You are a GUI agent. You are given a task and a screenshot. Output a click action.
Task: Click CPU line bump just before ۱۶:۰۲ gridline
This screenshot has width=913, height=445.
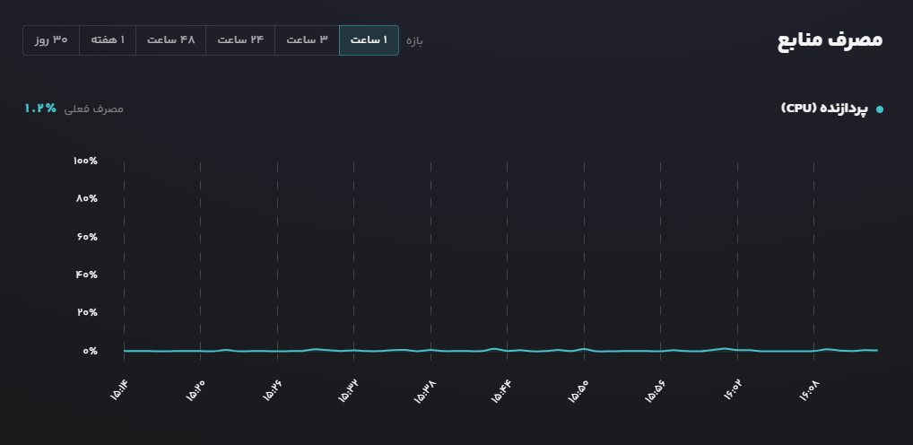[x=723, y=349]
